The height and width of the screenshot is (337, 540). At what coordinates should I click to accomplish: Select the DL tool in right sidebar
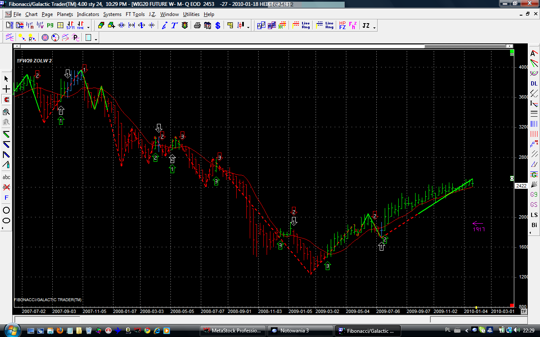coord(534,83)
